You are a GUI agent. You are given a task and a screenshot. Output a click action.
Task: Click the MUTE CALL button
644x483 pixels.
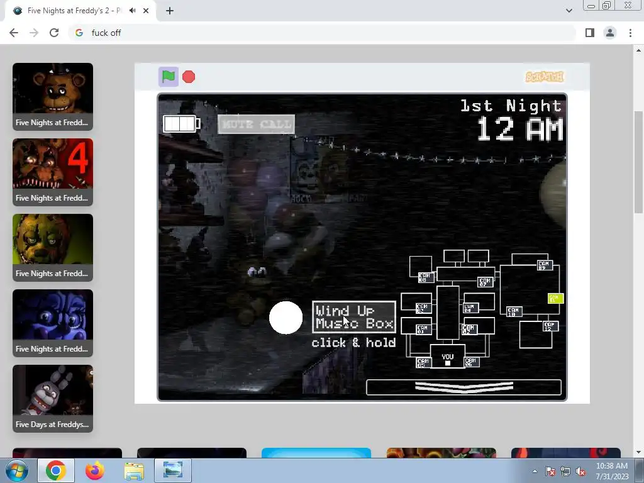(x=257, y=124)
